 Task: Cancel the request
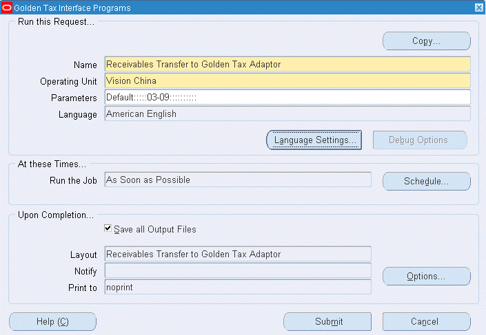(x=427, y=322)
